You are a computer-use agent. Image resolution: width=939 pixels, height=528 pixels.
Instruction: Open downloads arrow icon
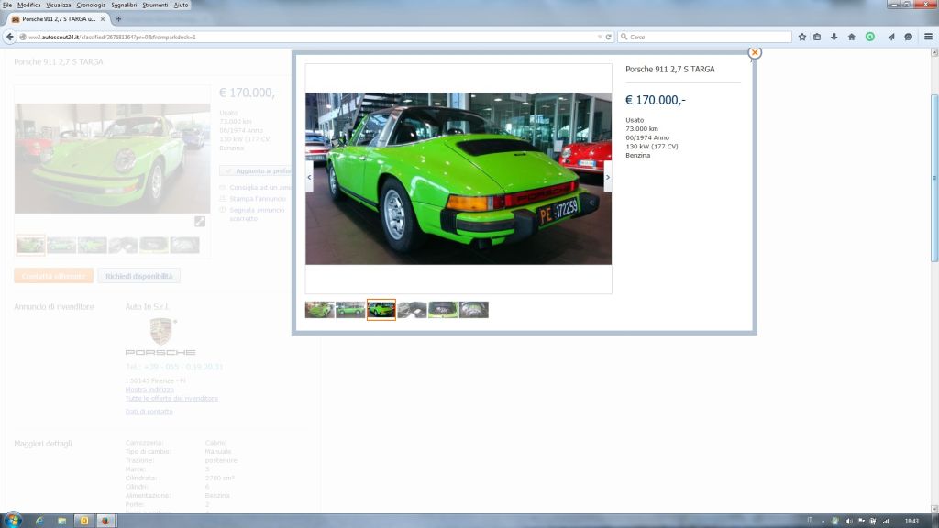834,37
